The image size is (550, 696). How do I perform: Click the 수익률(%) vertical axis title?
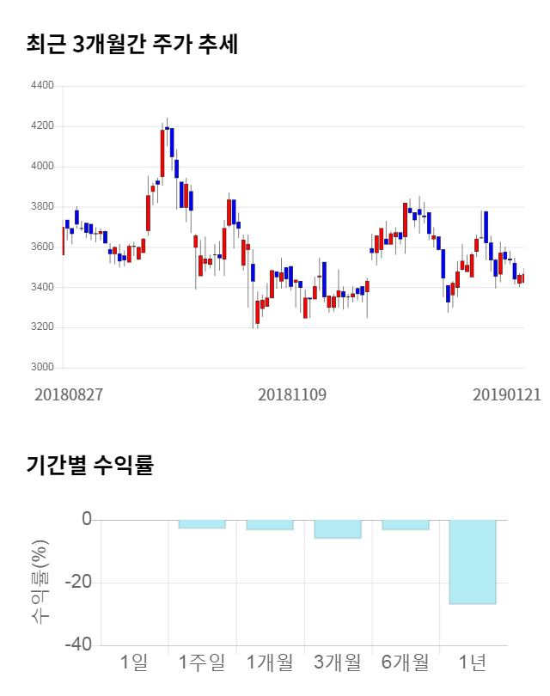40,583
